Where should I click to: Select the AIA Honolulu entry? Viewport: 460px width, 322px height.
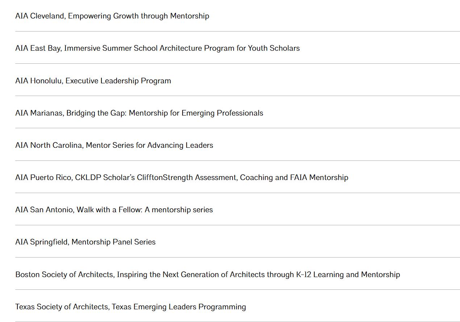click(93, 80)
